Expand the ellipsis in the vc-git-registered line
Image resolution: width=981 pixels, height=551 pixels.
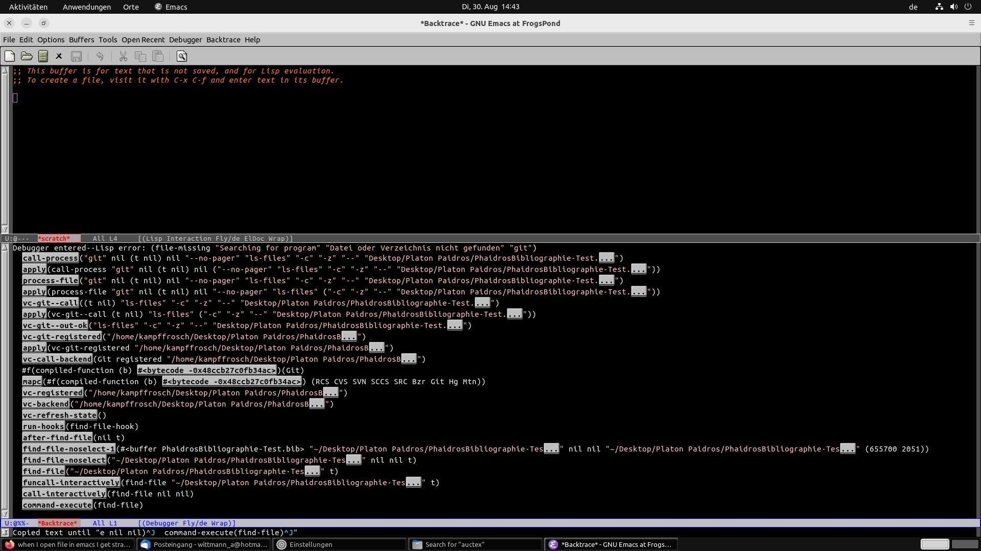(349, 337)
